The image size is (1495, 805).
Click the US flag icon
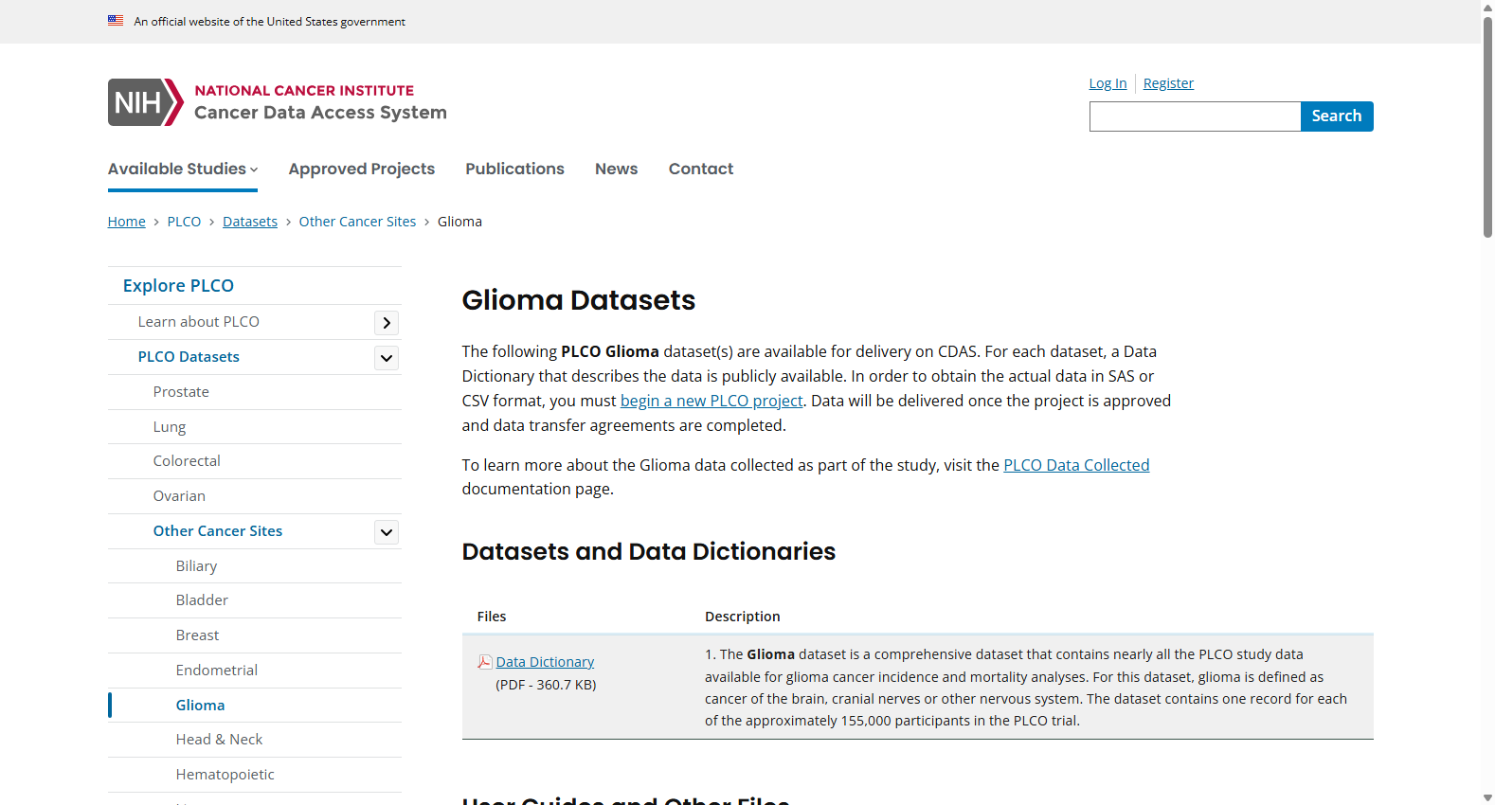point(116,21)
